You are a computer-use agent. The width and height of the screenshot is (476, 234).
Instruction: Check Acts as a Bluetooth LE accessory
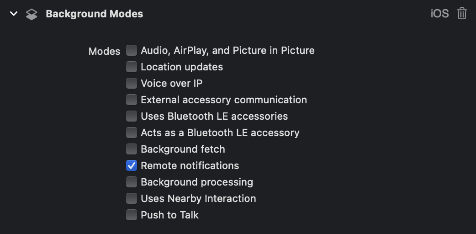pyautogui.click(x=132, y=133)
